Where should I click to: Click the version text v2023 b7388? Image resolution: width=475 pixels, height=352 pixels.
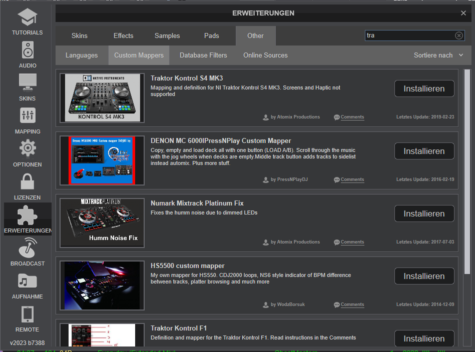(x=27, y=343)
